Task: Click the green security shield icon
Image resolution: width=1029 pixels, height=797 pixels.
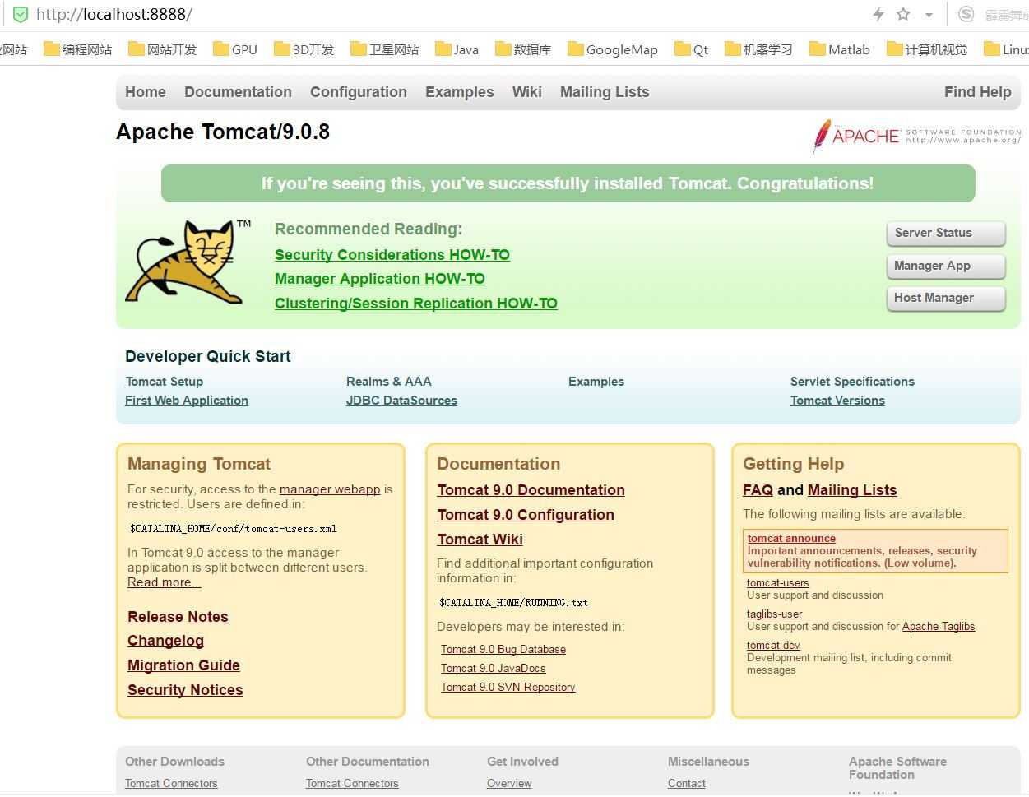Action: click(x=20, y=15)
